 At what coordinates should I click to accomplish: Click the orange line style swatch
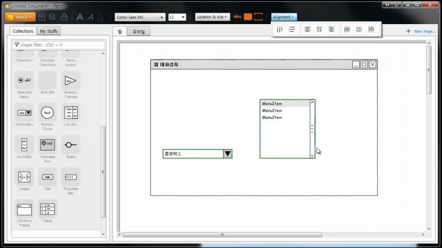point(258,17)
